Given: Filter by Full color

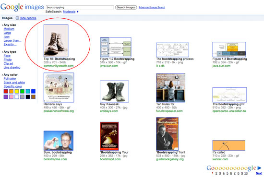Looking at the screenshot, I should coord(10,79).
